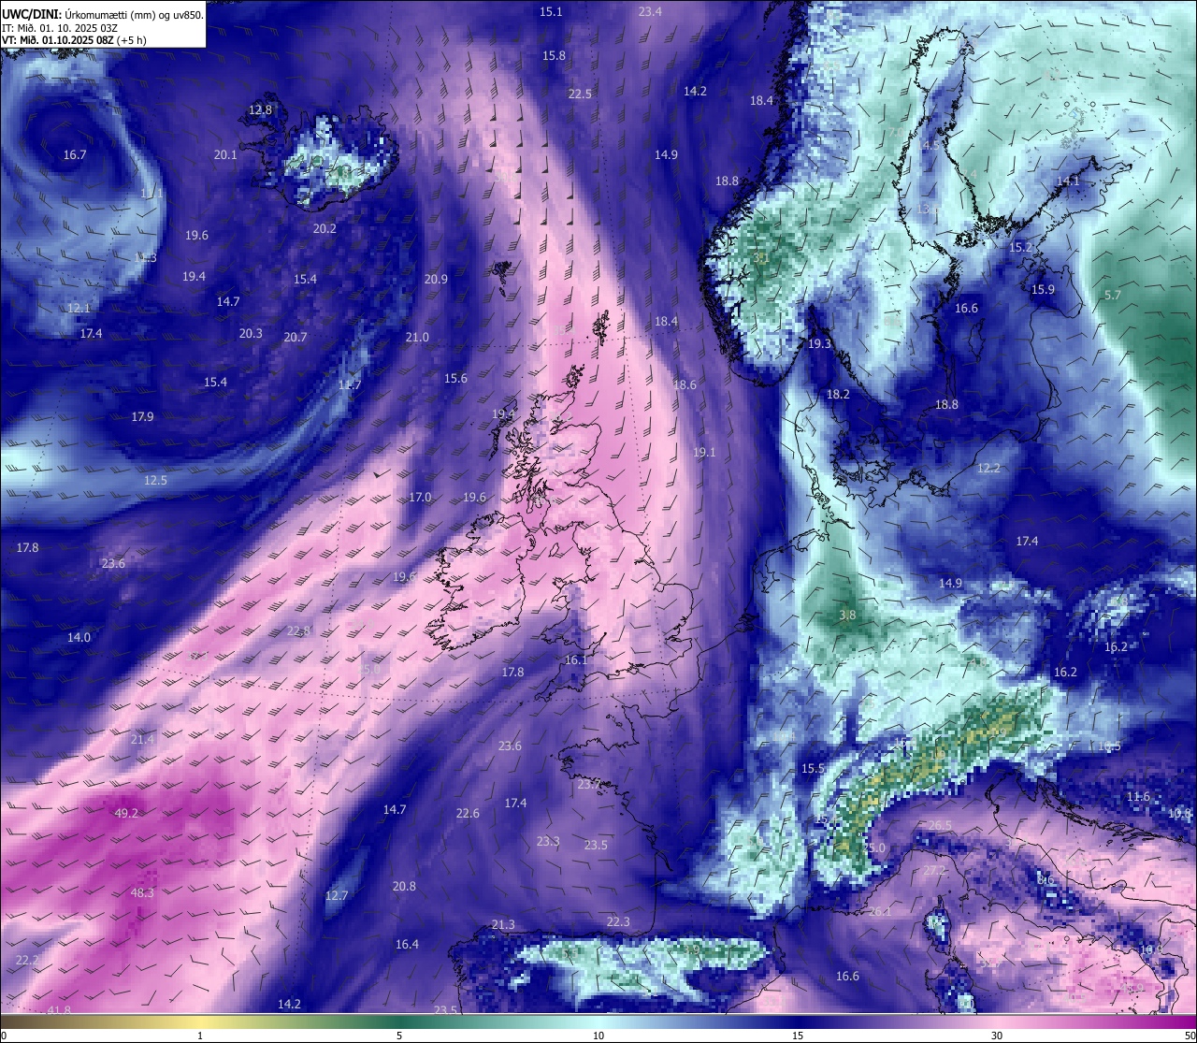This screenshot has width=1197, height=1043.
Task: Click the map value 49.2
Action: coord(126,813)
